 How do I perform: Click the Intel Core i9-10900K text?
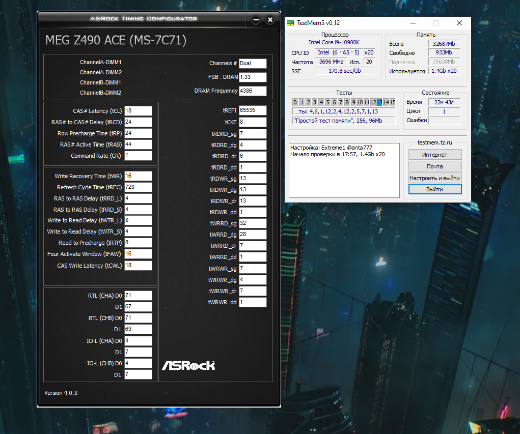(334, 42)
